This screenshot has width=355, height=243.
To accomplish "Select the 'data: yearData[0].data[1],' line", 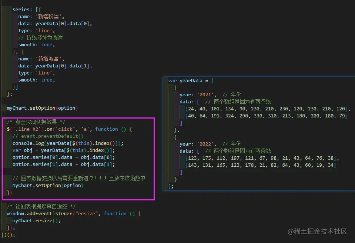I will pyautogui.click(x=55, y=66).
